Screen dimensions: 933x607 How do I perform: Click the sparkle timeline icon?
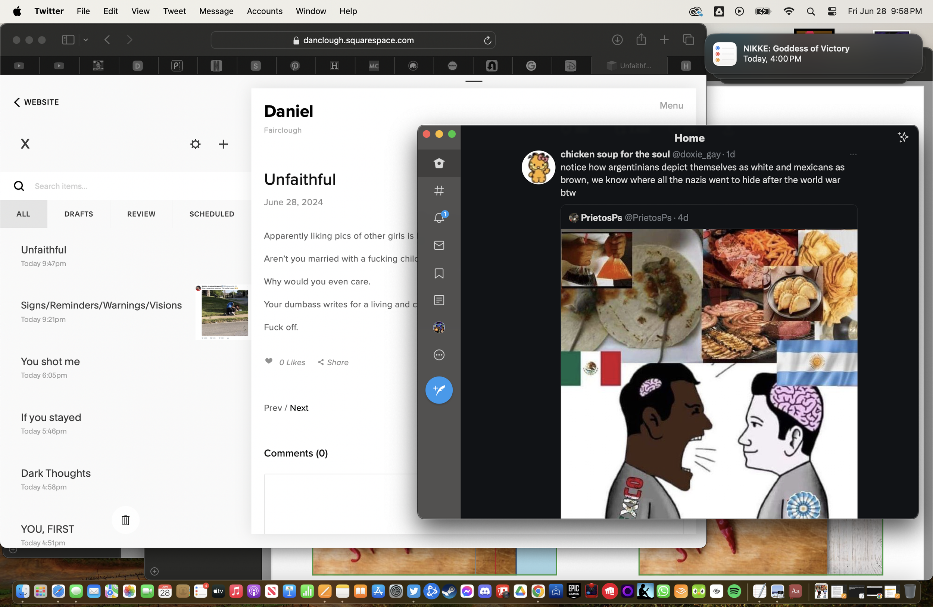(x=902, y=137)
